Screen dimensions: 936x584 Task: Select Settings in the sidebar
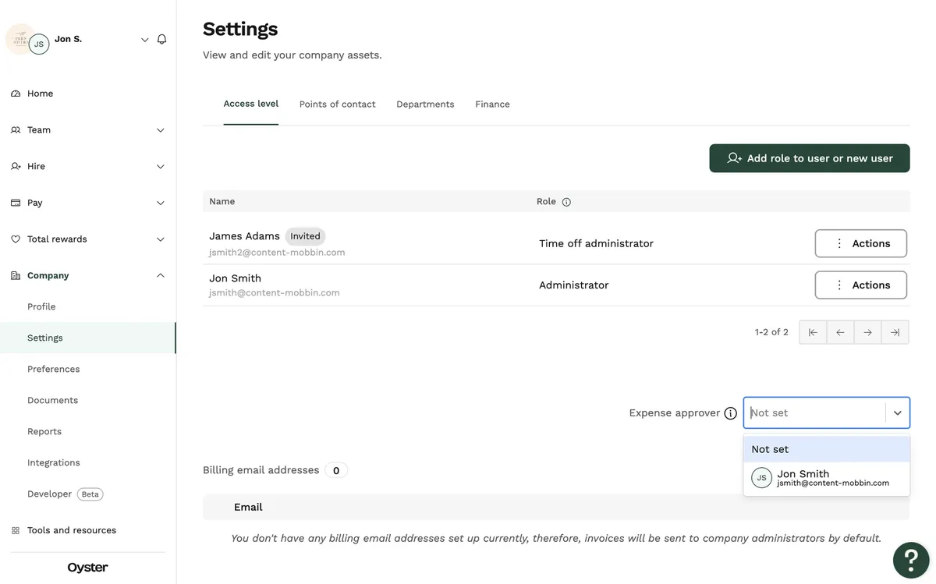point(88,338)
